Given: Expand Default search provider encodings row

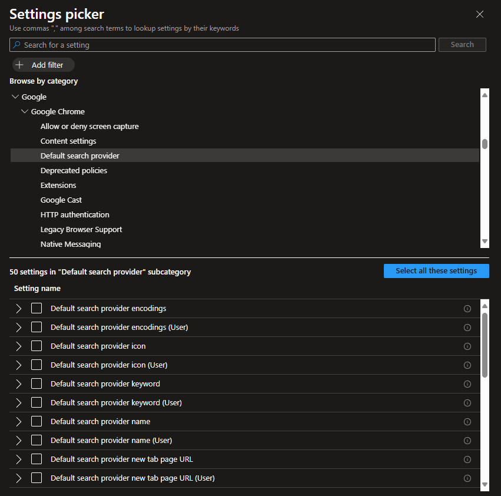Looking at the screenshot, I should (18, 309).
